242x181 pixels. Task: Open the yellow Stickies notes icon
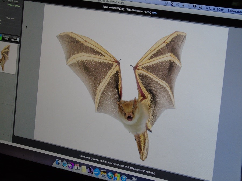click(84, 169)
